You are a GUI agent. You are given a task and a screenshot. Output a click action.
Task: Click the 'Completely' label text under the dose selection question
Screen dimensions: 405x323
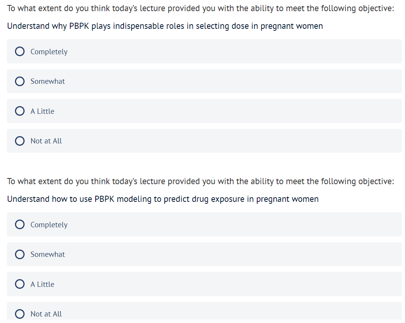click(x=49, y=52)
